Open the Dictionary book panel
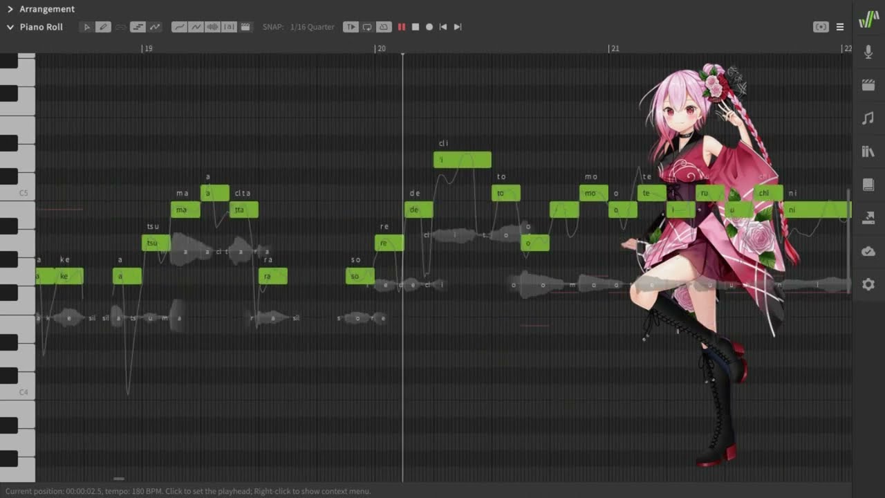This screenshot has height=498, width=885. (x=868, y=185)
